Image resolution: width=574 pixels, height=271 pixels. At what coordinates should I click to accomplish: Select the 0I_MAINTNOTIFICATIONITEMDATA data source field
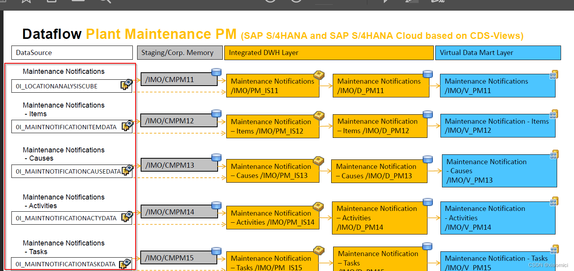tap(72, 127)
